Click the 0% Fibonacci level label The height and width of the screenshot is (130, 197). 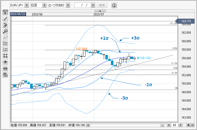176,88
